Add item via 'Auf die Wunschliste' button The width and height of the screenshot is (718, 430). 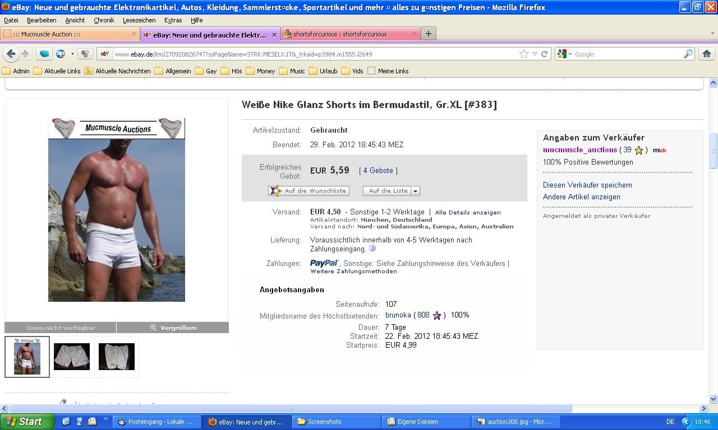click(x=309, y=191)
